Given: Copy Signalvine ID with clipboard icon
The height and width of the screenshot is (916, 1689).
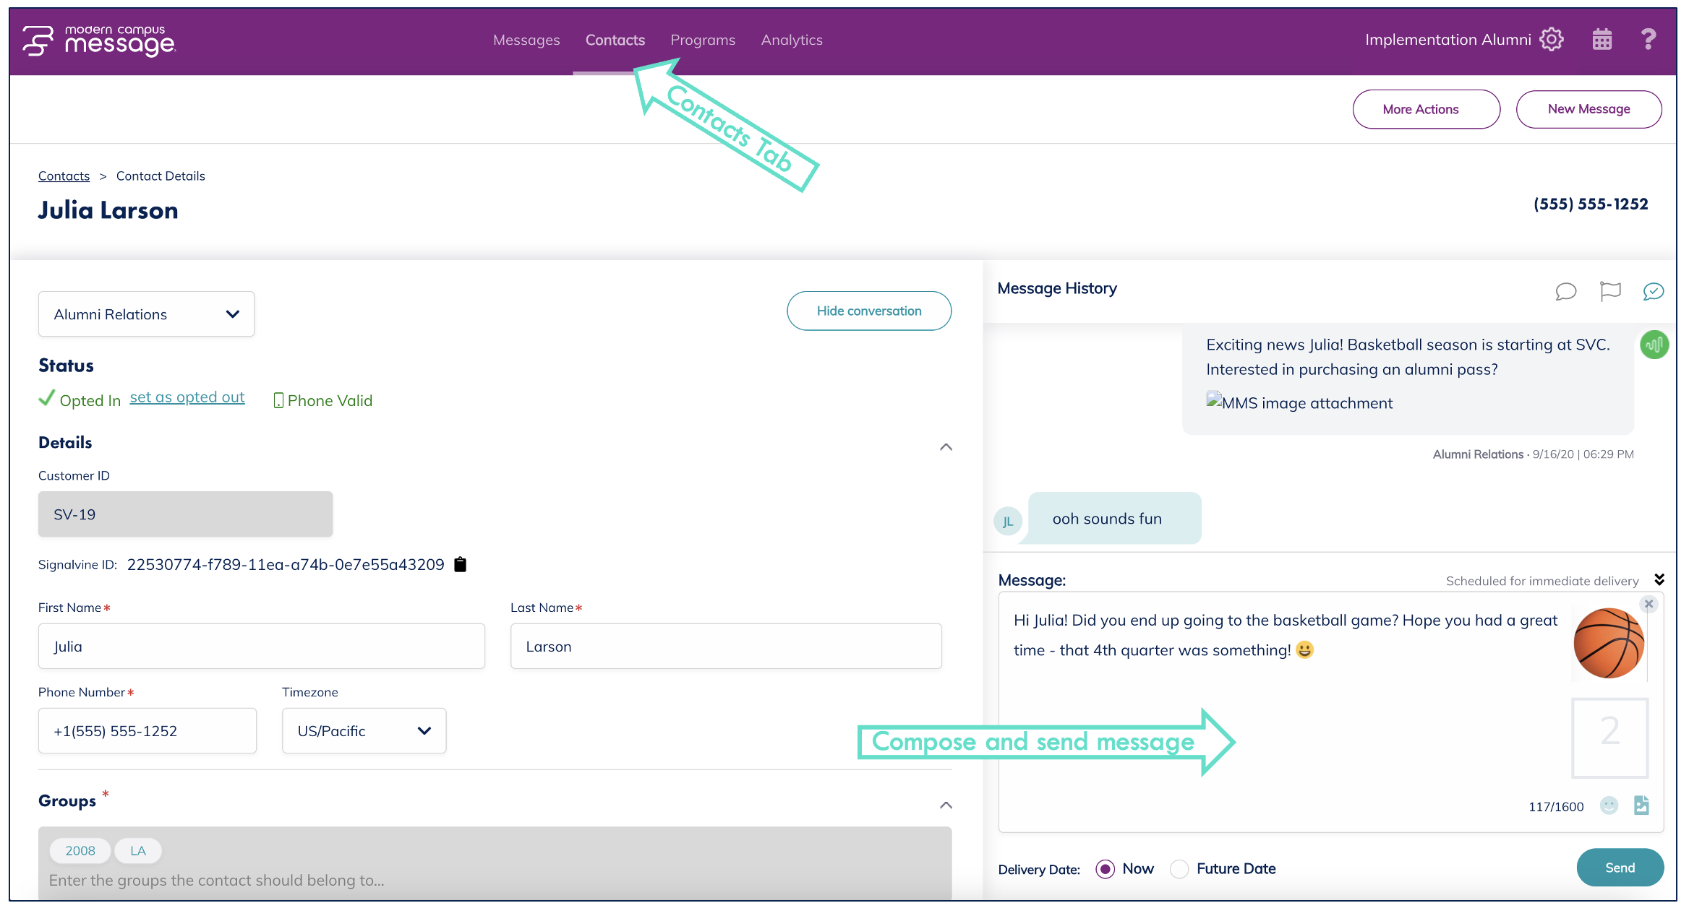Looking at the screenshot, I should (460, 564).
